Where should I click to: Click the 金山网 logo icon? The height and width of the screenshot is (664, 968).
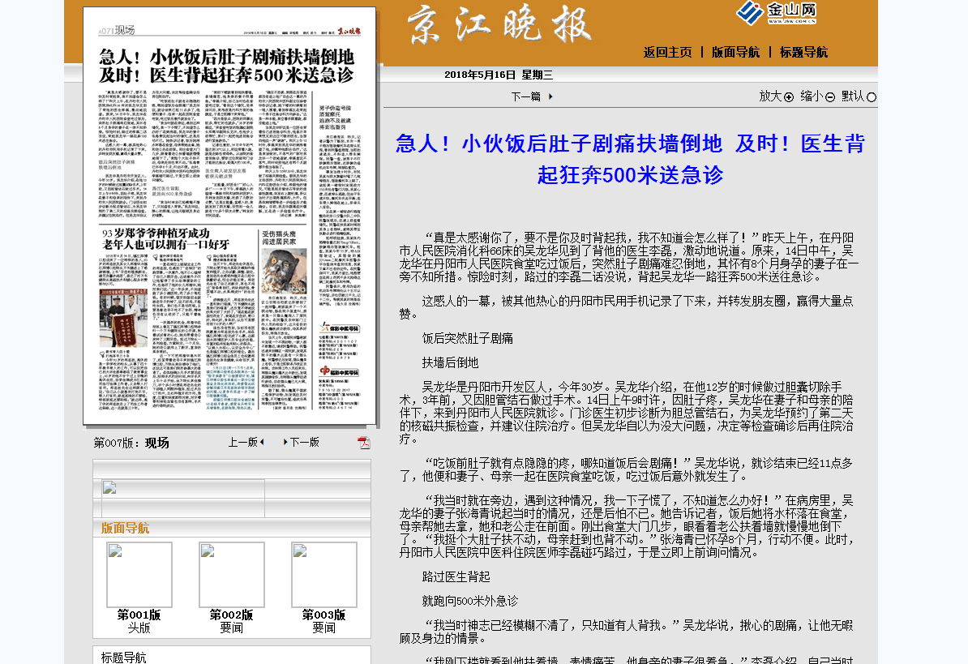click(x=775, y=14)
